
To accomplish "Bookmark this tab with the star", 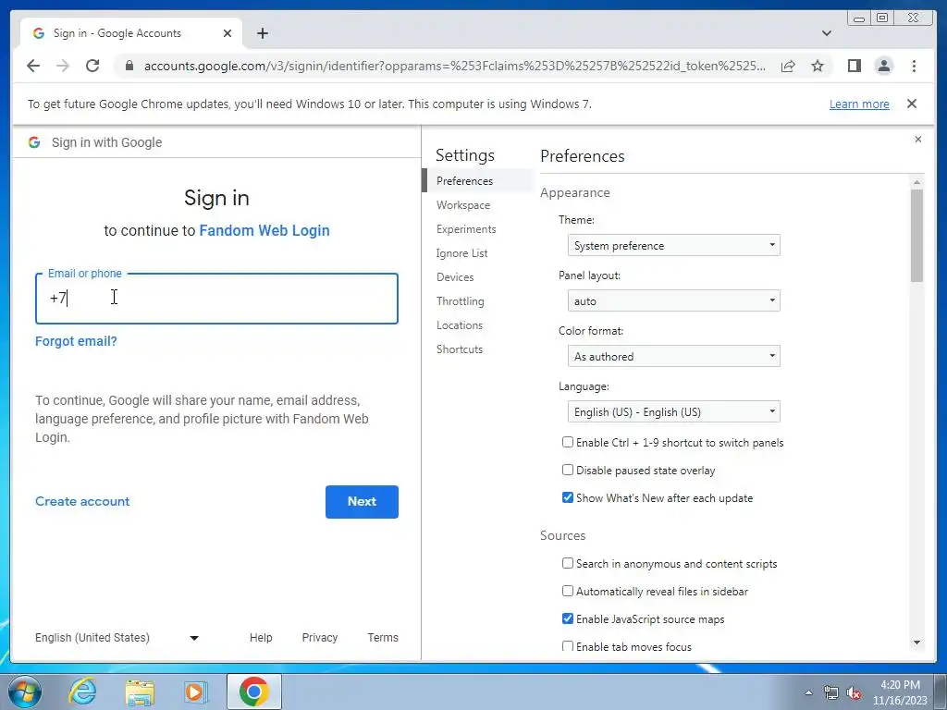I will point(818,66).
